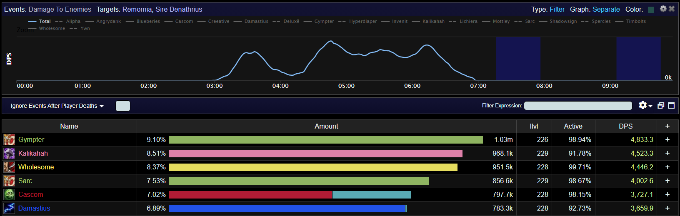The height and width of the screenshot is (216, 680).
Task: Remove the pin with the X icon
Action: click(x=672, y=9)
